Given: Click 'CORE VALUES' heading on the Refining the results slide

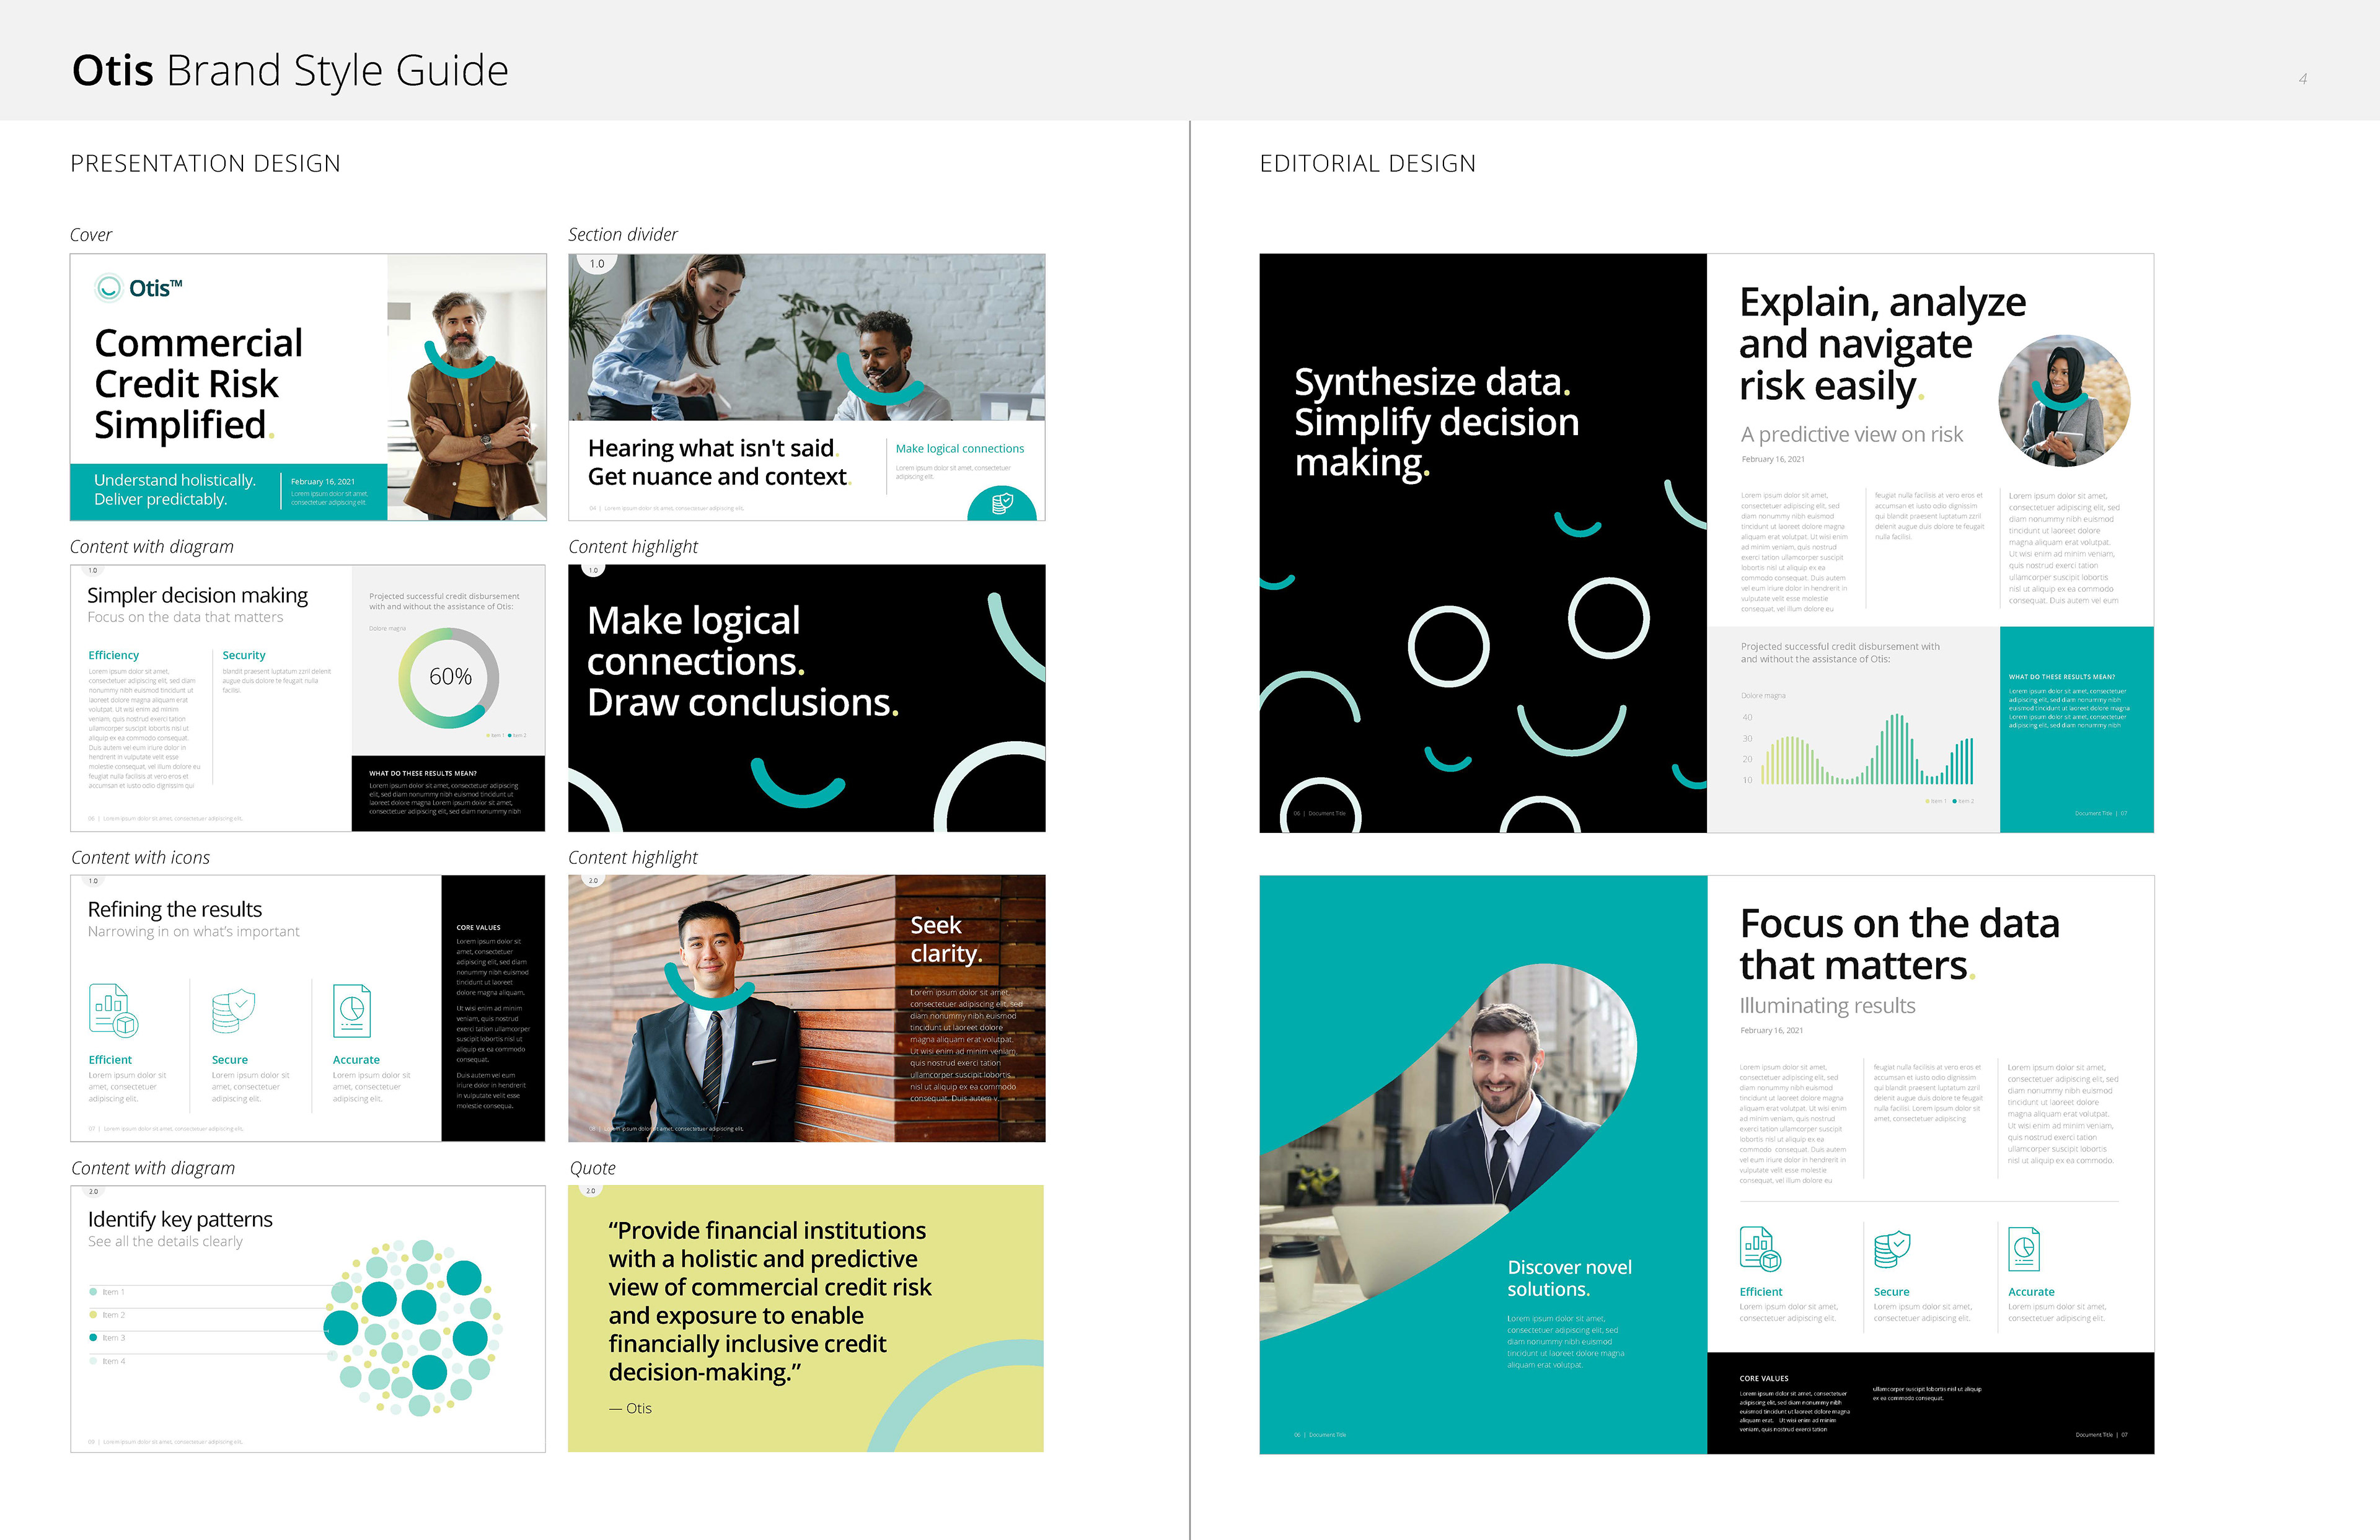Looking at the screenshot, I should [478, 927].
